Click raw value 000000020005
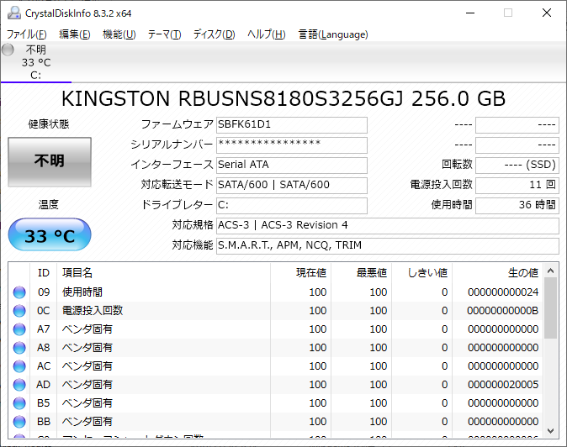The width and height of the screenshot is (567, 447). 503,385
